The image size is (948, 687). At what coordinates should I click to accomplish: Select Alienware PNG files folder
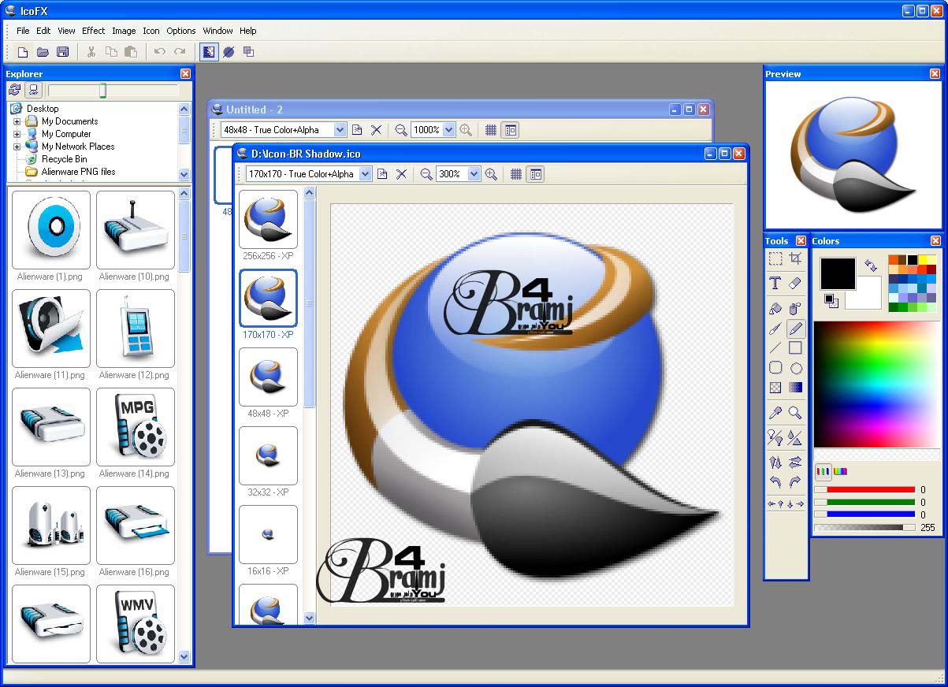(78, 172)
